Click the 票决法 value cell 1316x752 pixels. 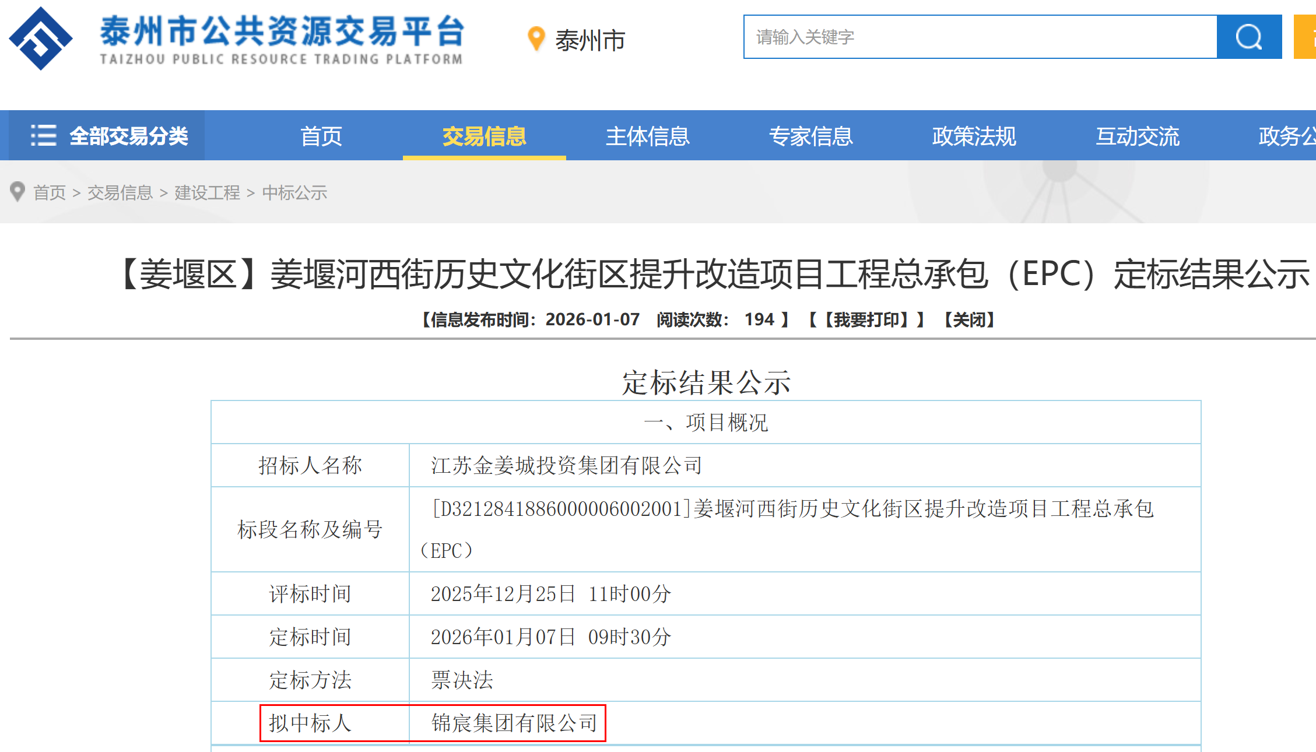click(x=805, y=680)
